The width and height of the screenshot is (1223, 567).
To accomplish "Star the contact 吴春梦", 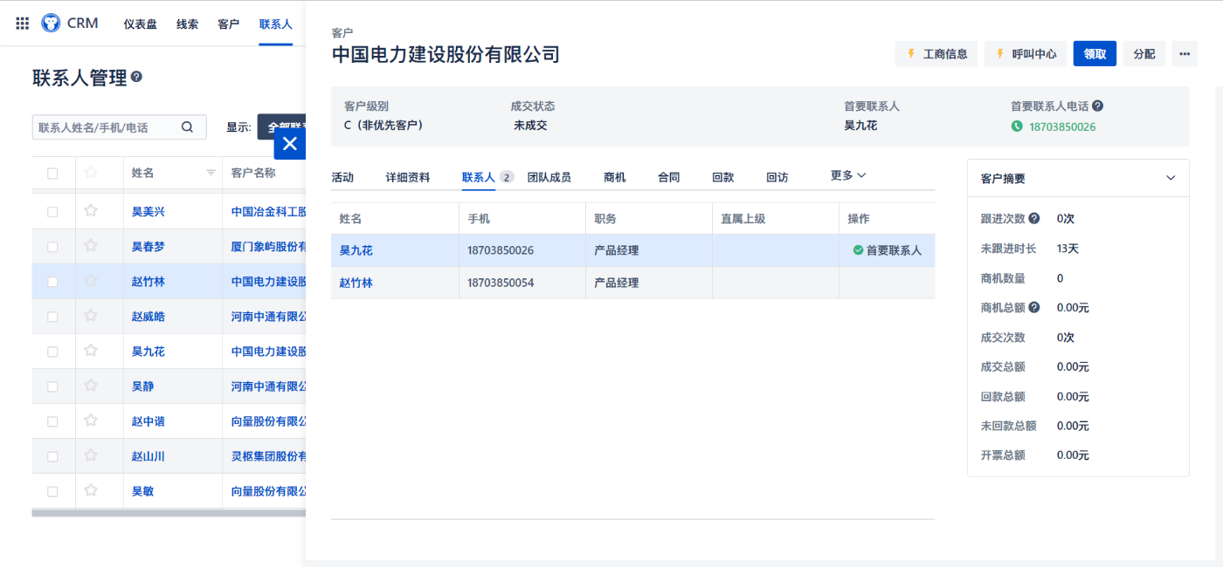I will 91,246.
